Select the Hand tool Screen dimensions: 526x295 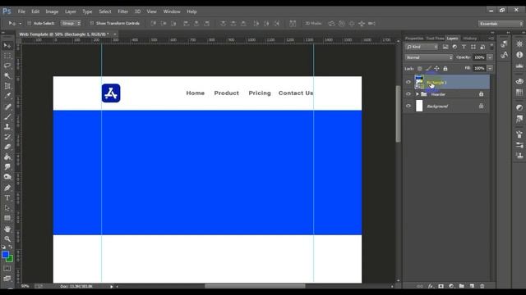click(7, 229)
